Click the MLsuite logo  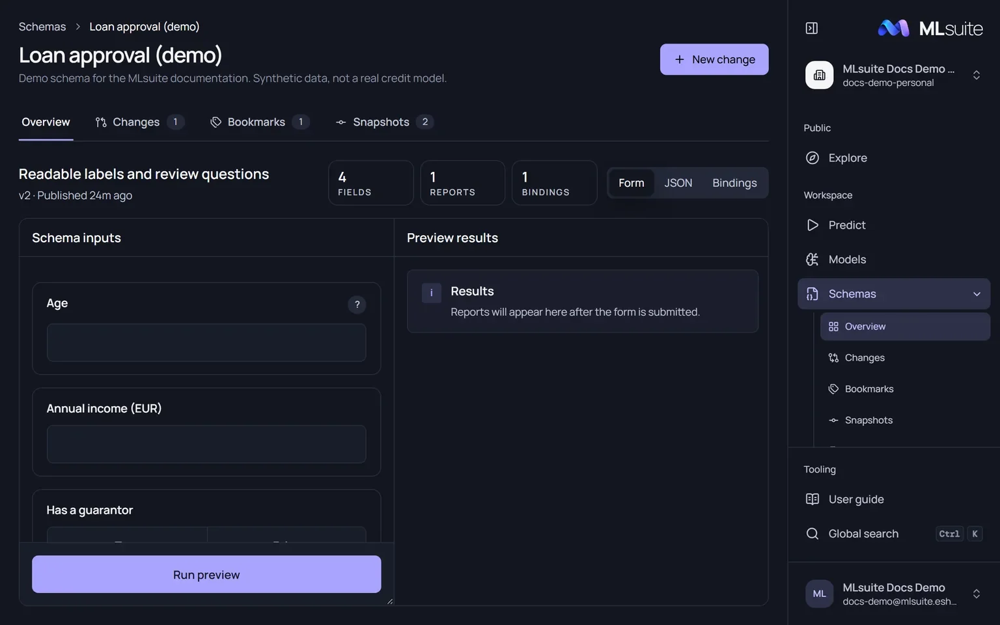pos(930,28)
